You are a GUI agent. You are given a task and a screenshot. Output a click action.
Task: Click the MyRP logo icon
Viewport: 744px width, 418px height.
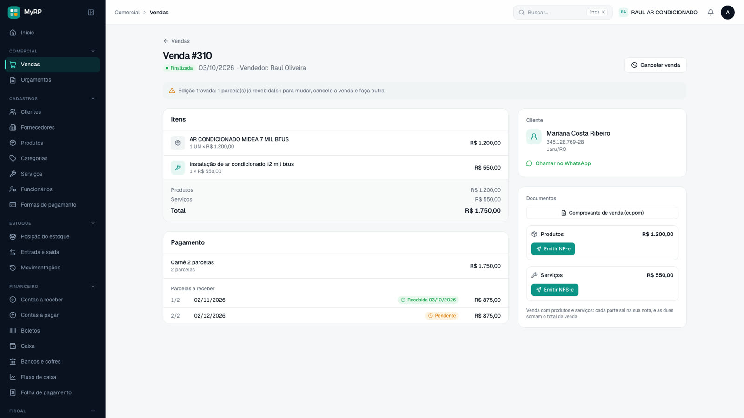point(14,12)
